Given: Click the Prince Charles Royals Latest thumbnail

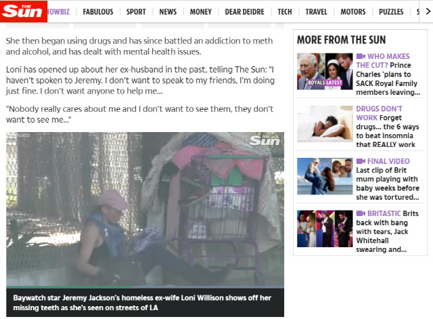Looking at the screenshot, I should [x=325, y=71].
